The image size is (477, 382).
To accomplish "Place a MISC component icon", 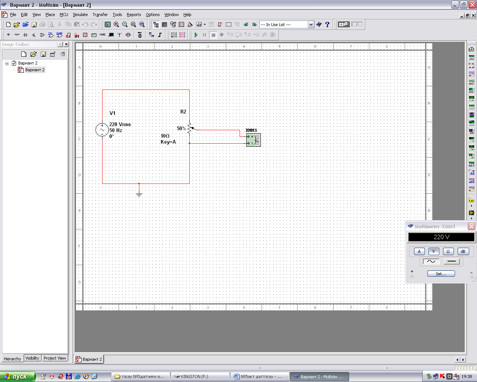I will click(102, 35).
